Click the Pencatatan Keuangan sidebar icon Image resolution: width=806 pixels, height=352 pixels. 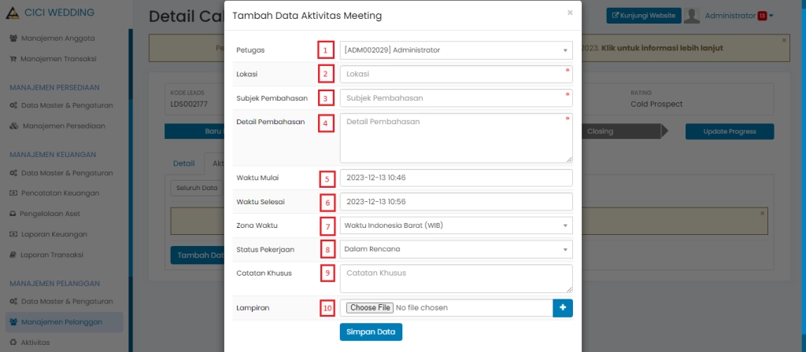(13, 192)
